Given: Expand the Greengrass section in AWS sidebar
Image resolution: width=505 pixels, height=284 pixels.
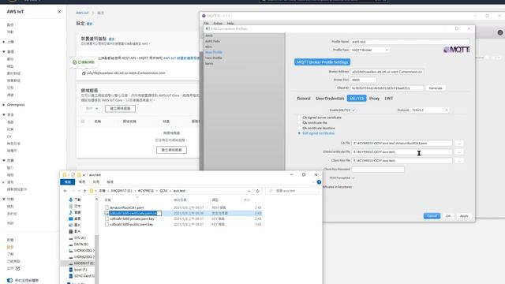Looking at the screenshot, I should [x=4, y=105].
